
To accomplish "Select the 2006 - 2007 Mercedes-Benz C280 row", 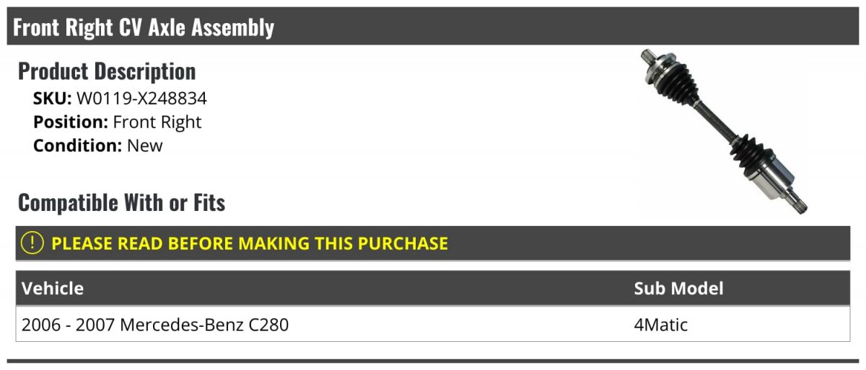I will click(x=433, y=325).
